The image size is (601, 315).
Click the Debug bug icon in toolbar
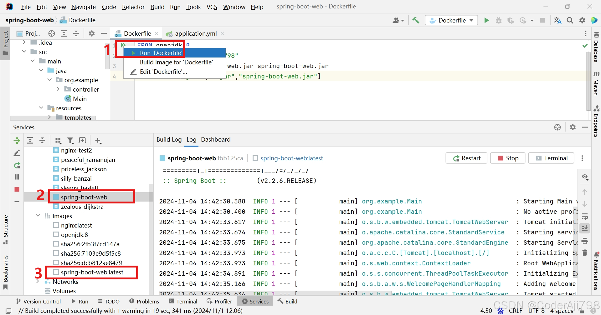(499, 20)
